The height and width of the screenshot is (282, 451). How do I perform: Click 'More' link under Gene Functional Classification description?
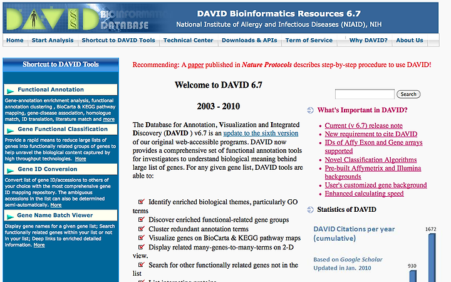pyautogui.click(x=81, y=159)
